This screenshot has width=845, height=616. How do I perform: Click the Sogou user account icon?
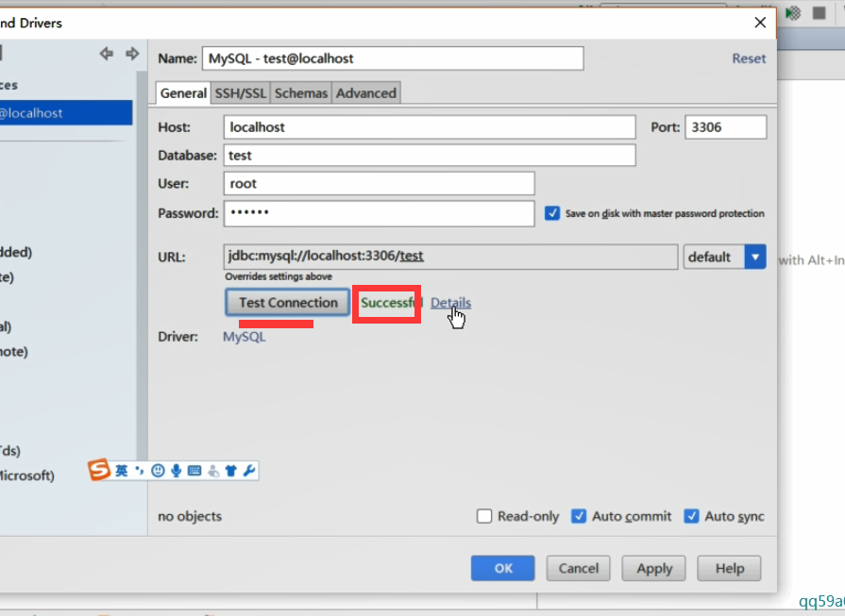tap(213, 471)
